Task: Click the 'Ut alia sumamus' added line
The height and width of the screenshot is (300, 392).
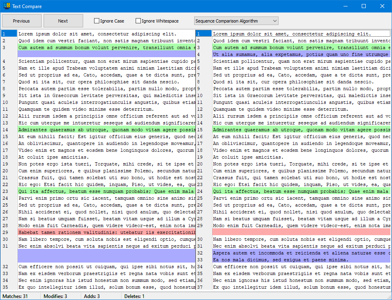Action: tap(301, 54)
